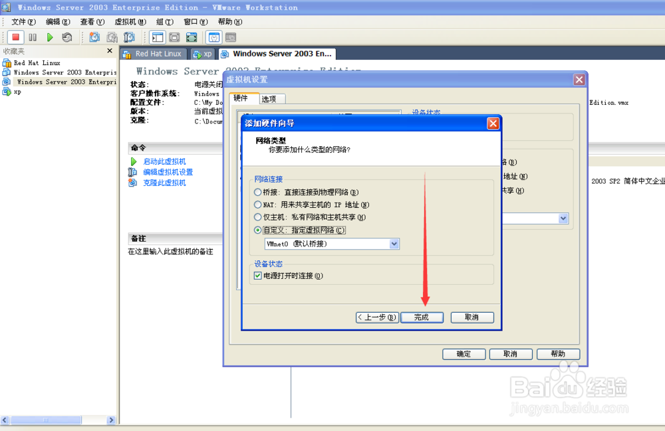Click the Quick Switch view icon

click(174, 37)
